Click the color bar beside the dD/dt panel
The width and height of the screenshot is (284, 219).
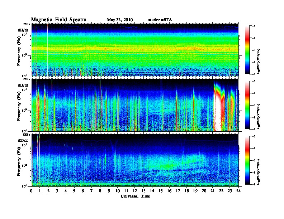(247, 105)
